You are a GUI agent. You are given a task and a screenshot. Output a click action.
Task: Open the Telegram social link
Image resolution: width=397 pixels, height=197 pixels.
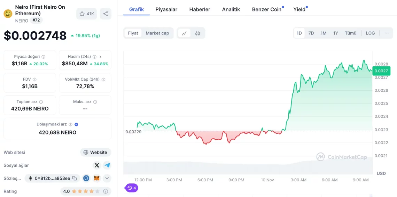pyautogui.click(x=107, y=165)
